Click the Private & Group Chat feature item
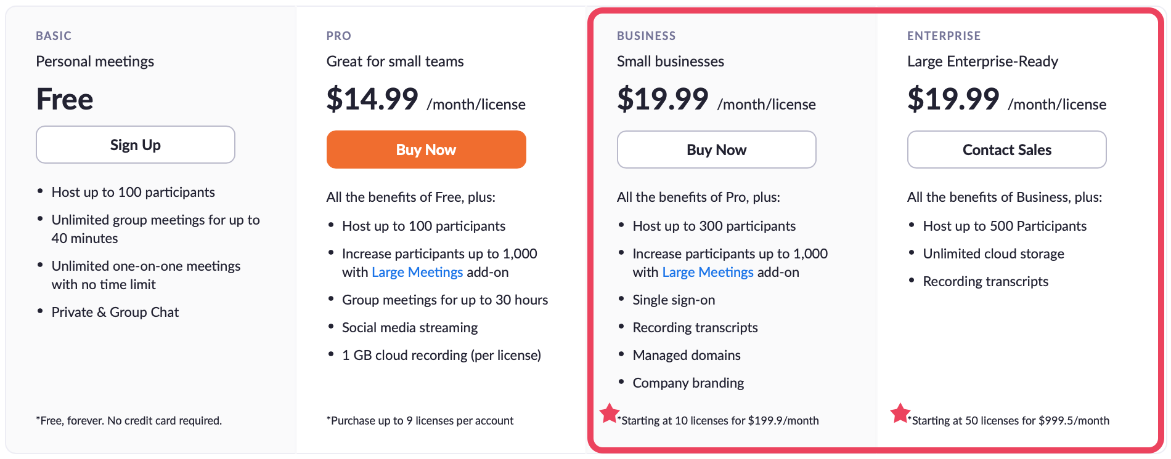 [115, 312]
